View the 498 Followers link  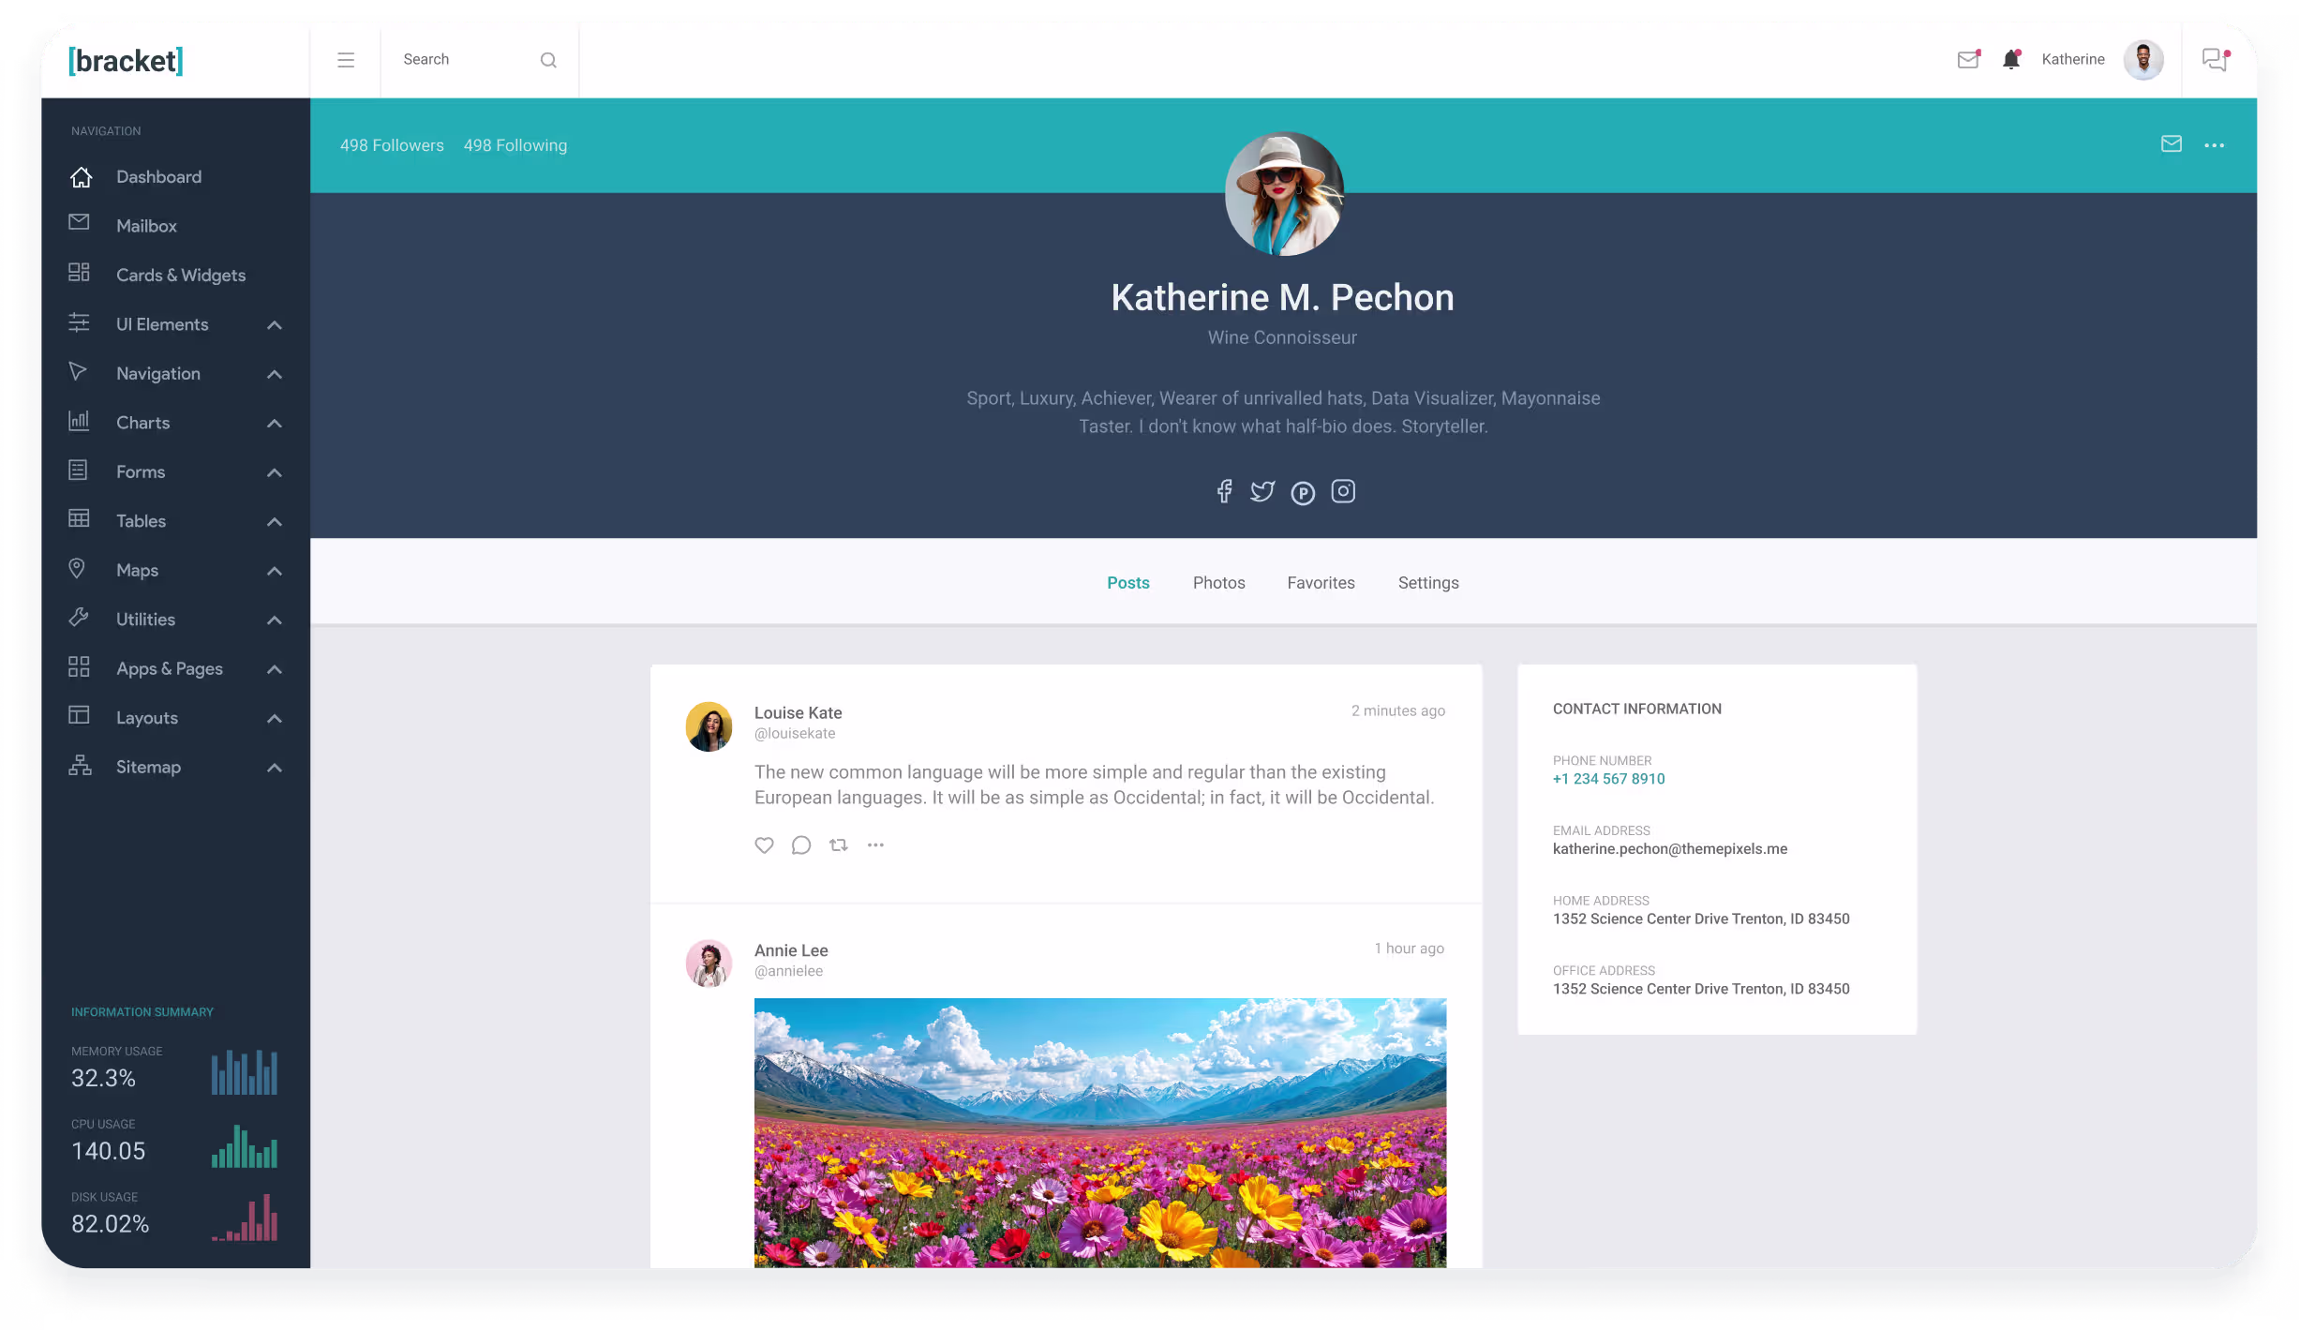392,145
